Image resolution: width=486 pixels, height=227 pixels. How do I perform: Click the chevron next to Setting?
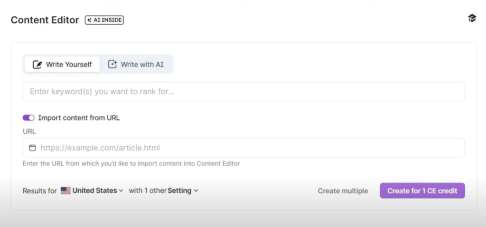196,191
